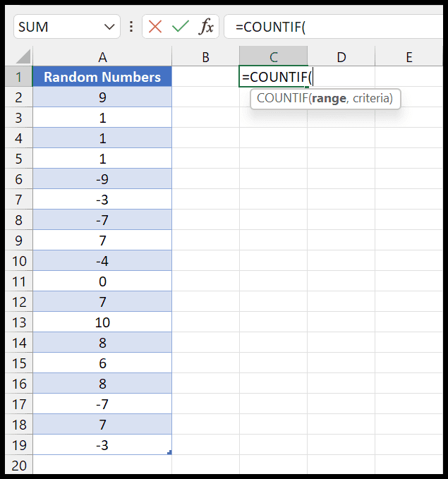
Task: Cancel the formula entry with the red X
Action: click(155, 27)
